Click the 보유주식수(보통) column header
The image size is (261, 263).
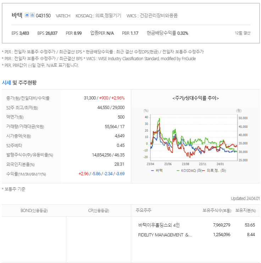pos(217,210)
